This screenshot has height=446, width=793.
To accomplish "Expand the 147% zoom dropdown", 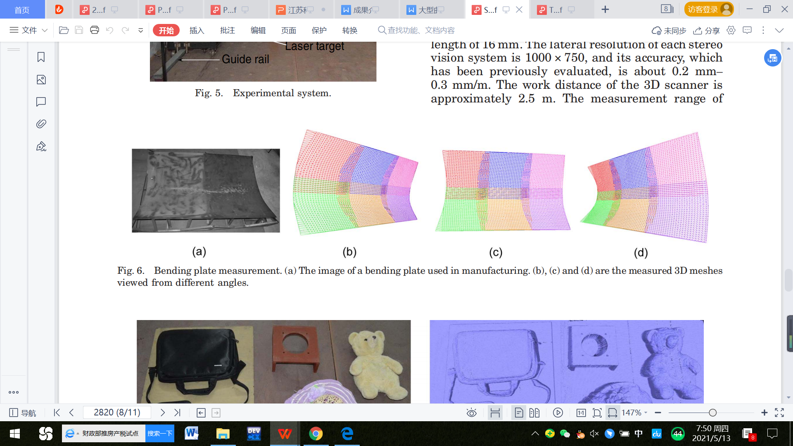I will (646, 413).
